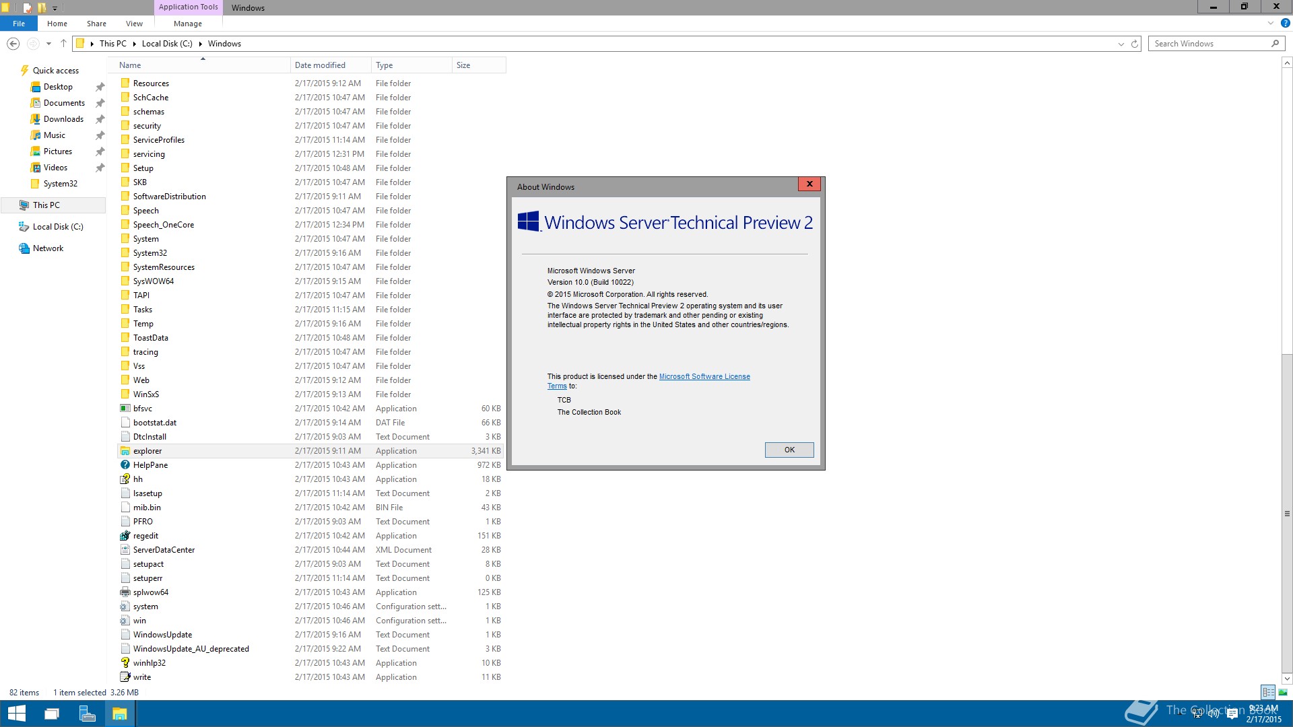Click the network tray icon
The image size is (1293, 727).
(1197, 714)
